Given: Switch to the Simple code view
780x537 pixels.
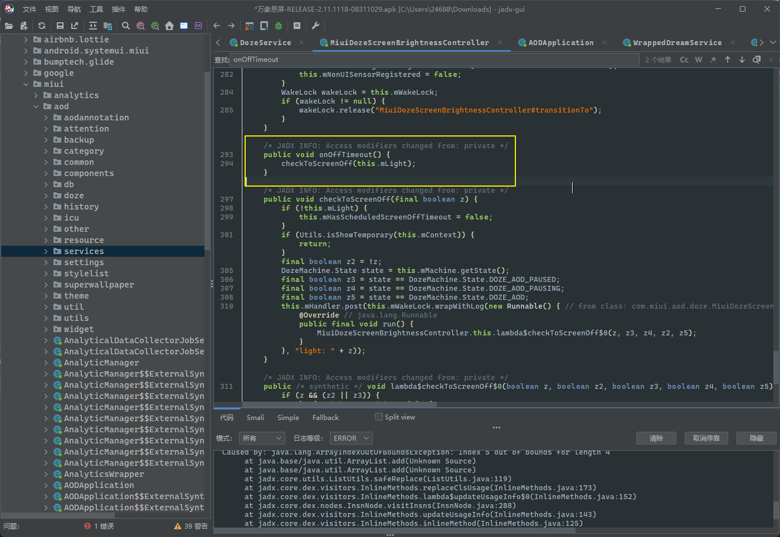Looking at the screenshot, I should click(x=288, y=417).
